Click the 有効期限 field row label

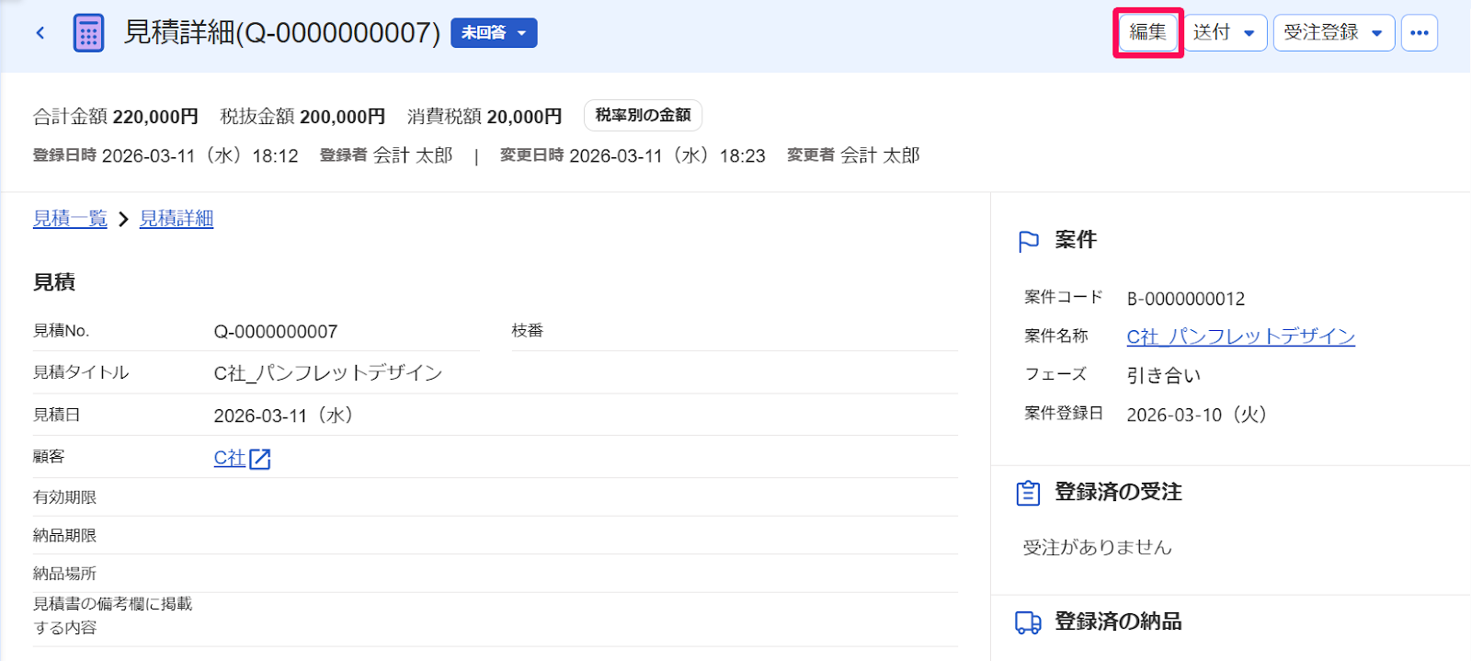coord(64,497)
